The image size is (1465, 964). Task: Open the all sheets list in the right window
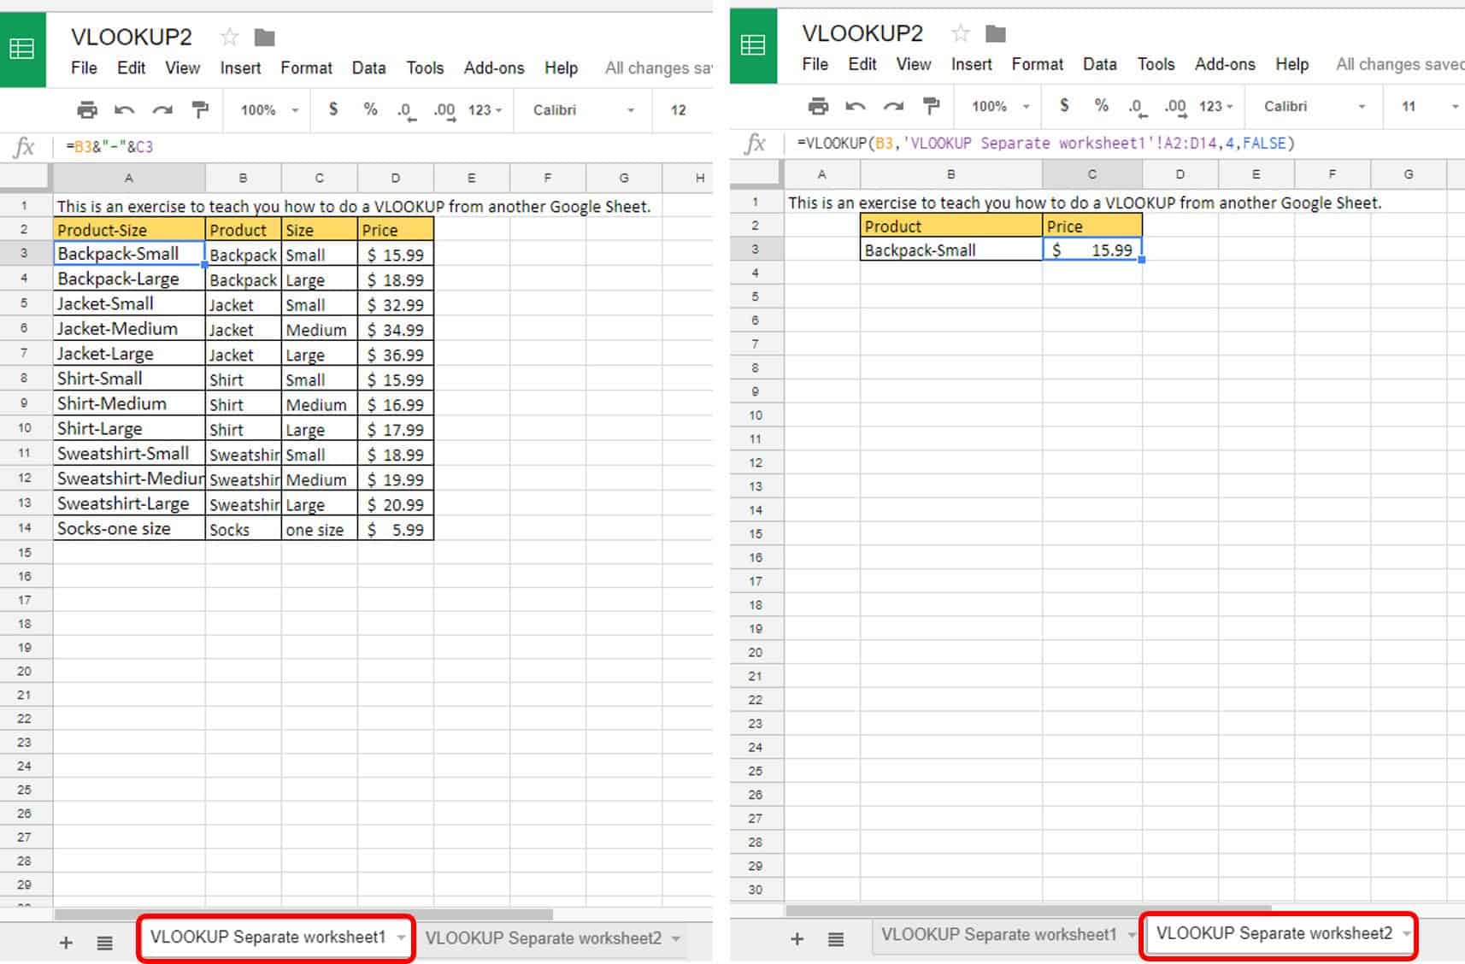coord(836,939)
